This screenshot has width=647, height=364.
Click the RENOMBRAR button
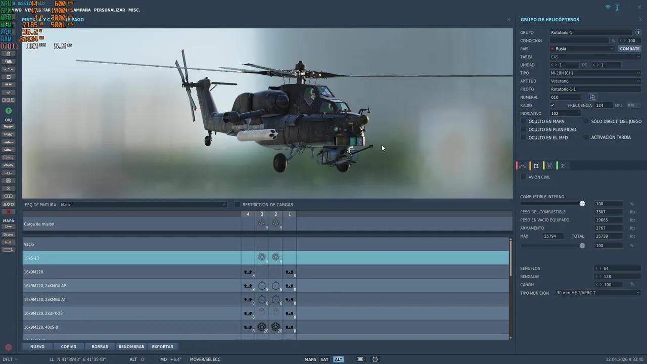pos(131,347)
